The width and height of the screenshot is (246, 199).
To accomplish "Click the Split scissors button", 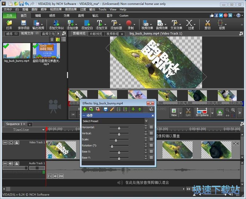I will pos(188,112).
